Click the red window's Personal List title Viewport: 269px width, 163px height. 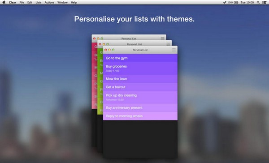coord(129,39)
